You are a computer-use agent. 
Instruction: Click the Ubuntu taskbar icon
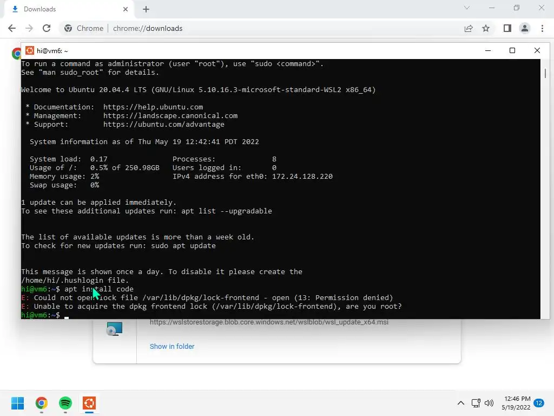89,403
